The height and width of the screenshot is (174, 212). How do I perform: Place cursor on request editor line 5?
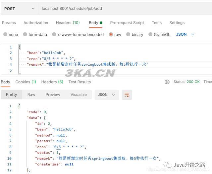[115, 70]
